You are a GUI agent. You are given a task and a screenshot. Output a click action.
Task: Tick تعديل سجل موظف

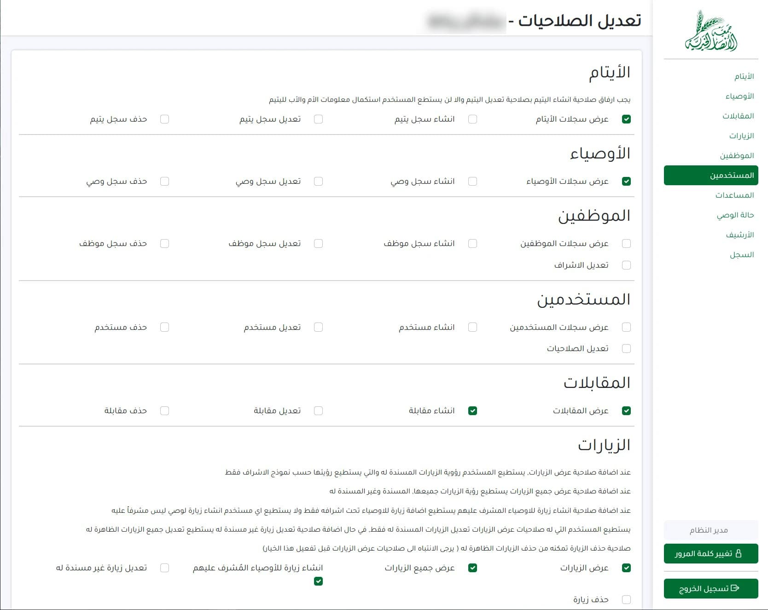tap(318, 244)
